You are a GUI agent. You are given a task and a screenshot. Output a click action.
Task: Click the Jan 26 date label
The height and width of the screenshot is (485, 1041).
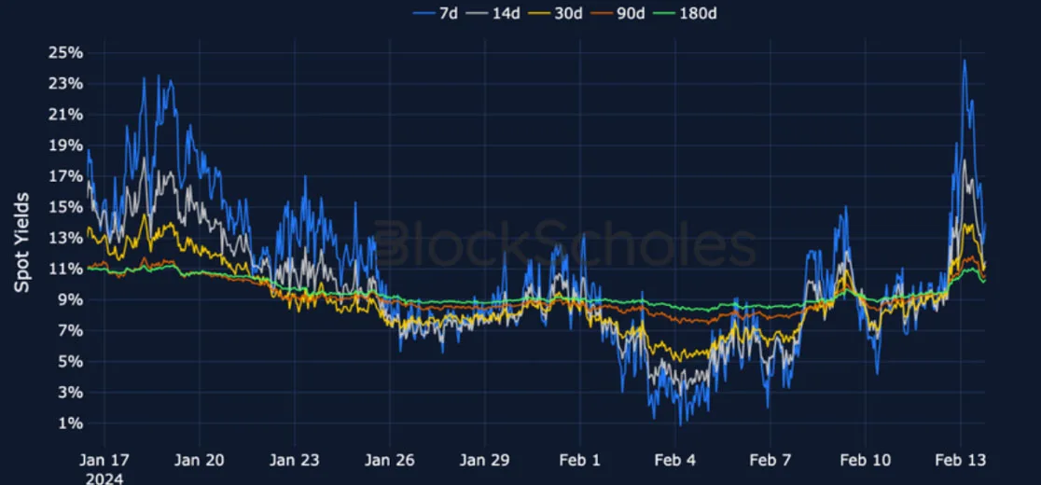pyautogui.click(x=390, y=461)
